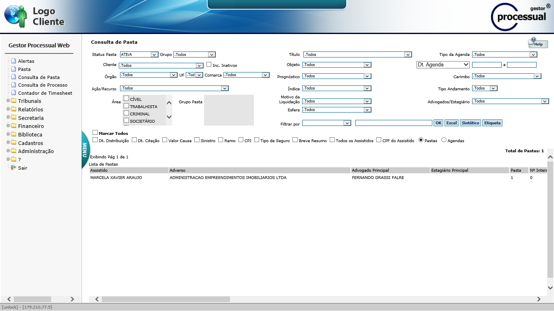The image size is (554, 311).
Task: Select the Pastas radio button
Action: tap(421, 140)
